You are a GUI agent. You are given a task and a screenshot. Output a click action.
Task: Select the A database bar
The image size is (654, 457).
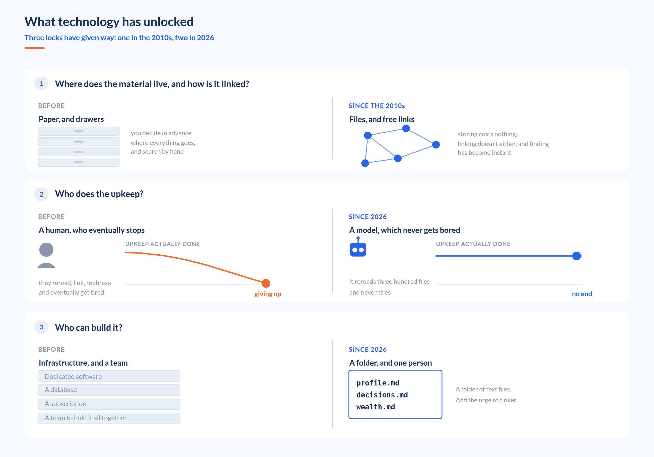coord(109,390)
